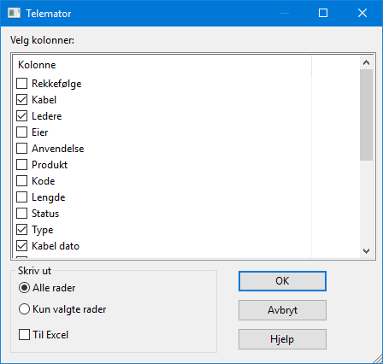Enable the Status column checkbox
The height and width of the screenshot is (364, 383).
(22, 214)
